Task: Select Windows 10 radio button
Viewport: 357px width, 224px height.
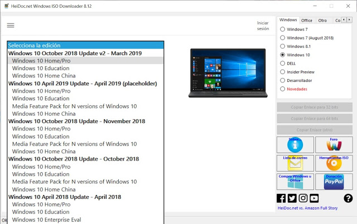Action: click(283, 55)
